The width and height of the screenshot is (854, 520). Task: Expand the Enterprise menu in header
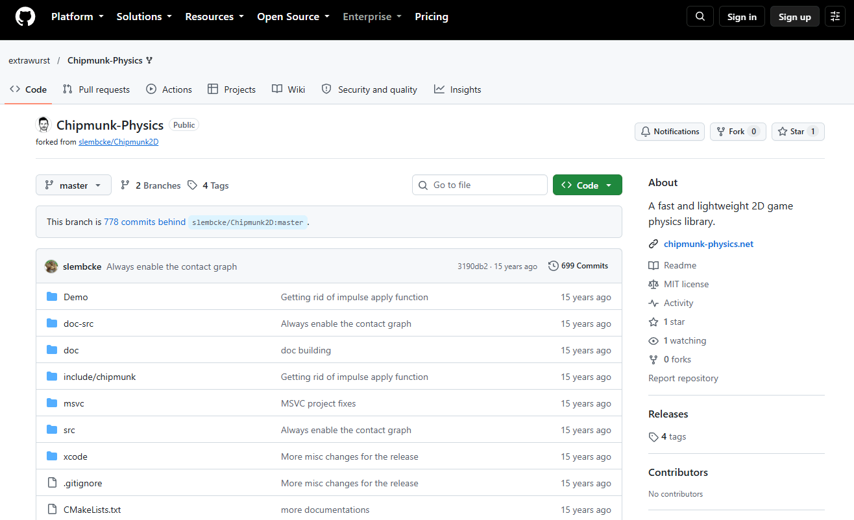(372, 17)
